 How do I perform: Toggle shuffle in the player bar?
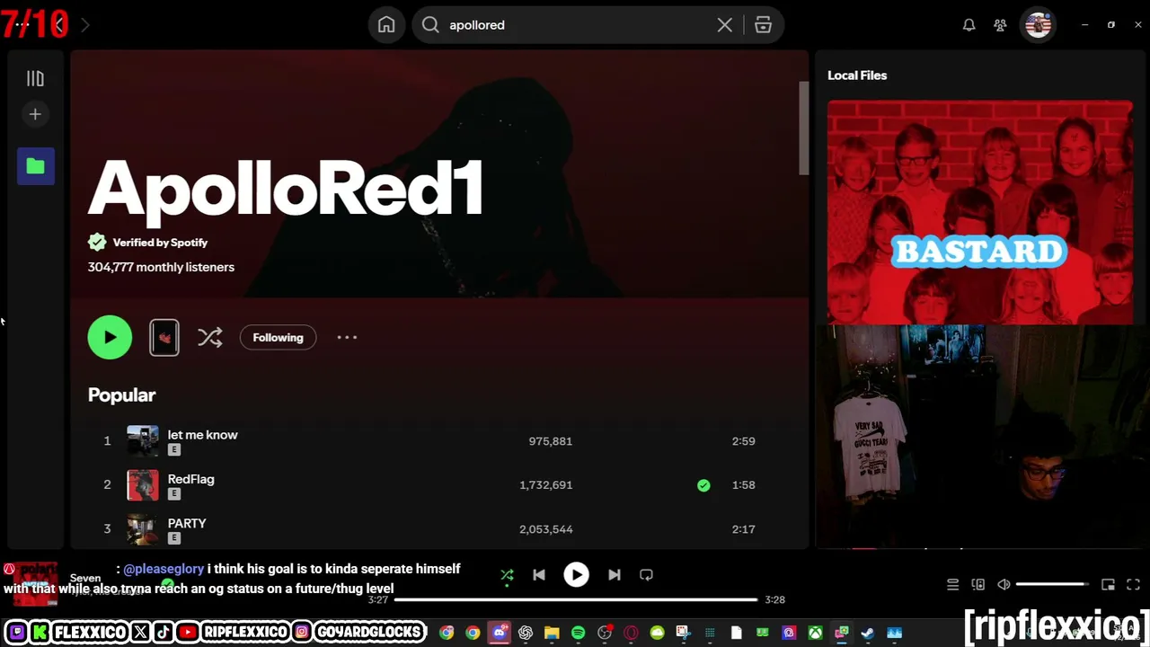[507, 575]
